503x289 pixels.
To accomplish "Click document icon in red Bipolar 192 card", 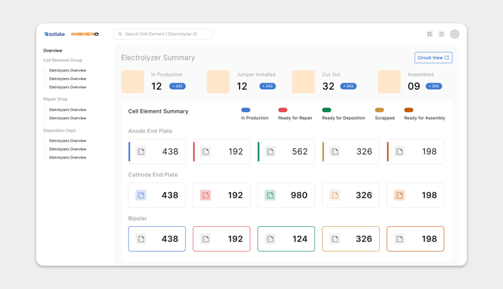I will click(x=206, y=239).
